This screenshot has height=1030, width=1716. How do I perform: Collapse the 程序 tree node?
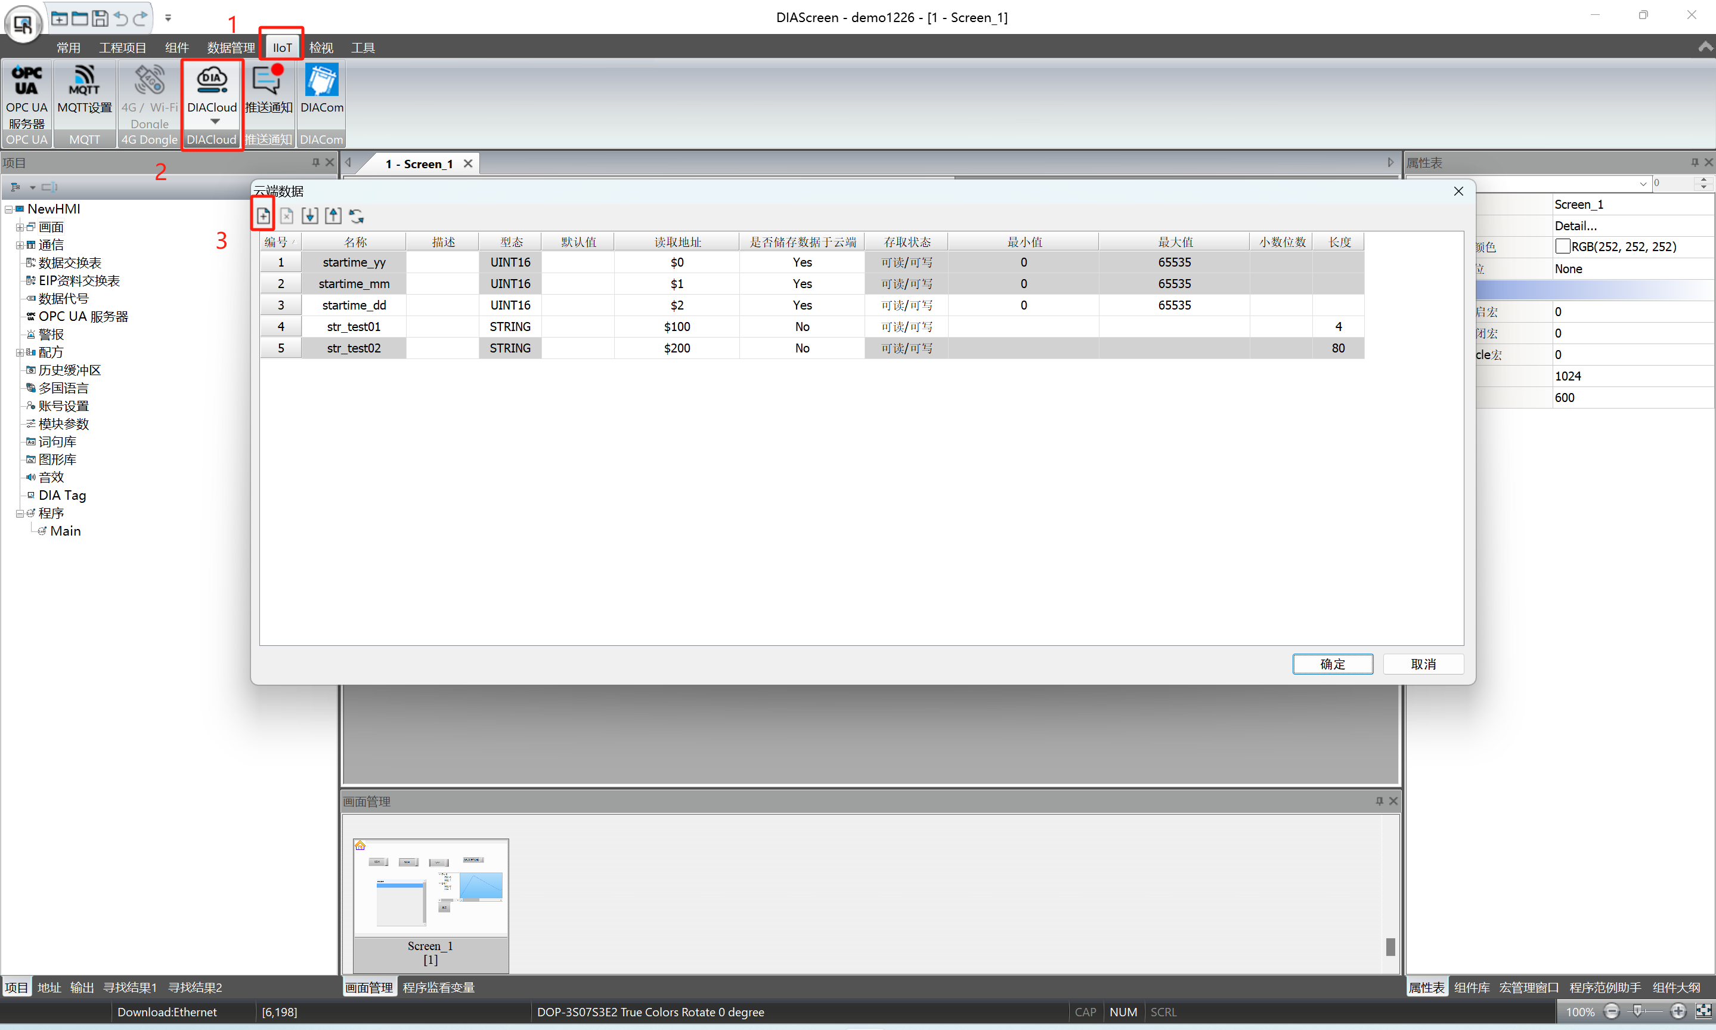[x=20, y=514]
